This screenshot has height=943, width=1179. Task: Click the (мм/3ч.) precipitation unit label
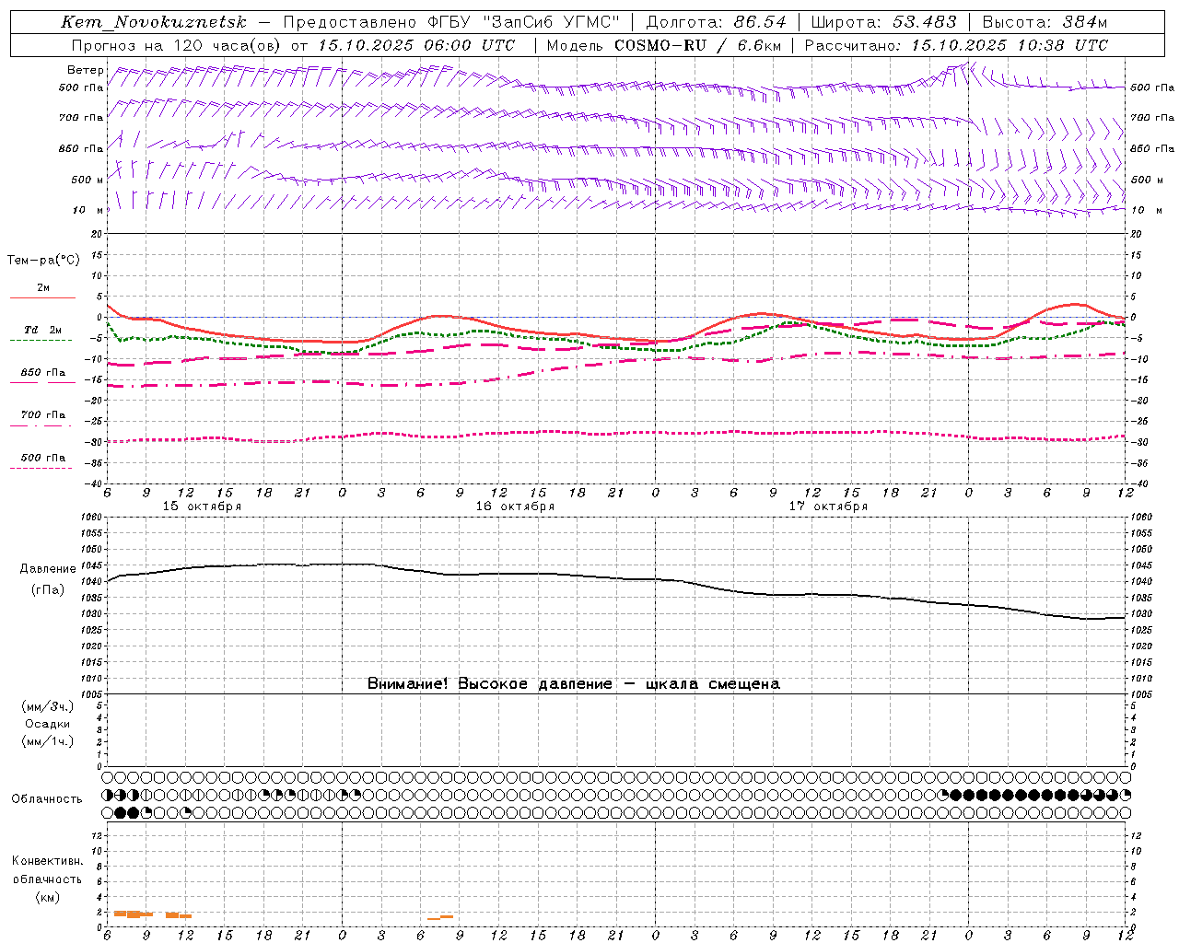pyautogui.click(x=47, y=706)
